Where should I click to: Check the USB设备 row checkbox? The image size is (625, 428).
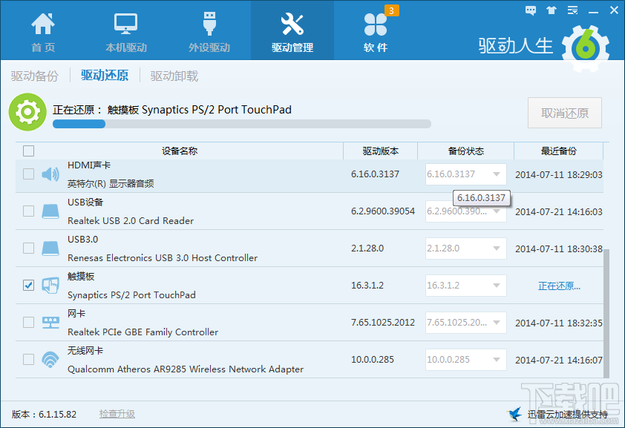tap(28, 211)
